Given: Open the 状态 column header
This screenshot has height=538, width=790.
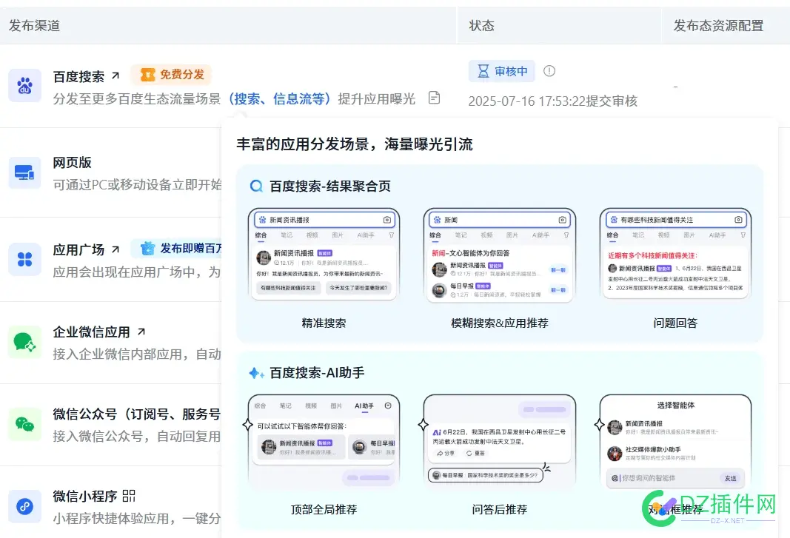Looking at the screenshot, I should click(482, 25).
